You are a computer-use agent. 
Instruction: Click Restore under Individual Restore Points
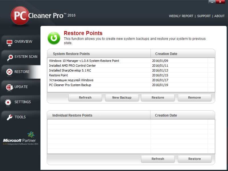[195, 159]
